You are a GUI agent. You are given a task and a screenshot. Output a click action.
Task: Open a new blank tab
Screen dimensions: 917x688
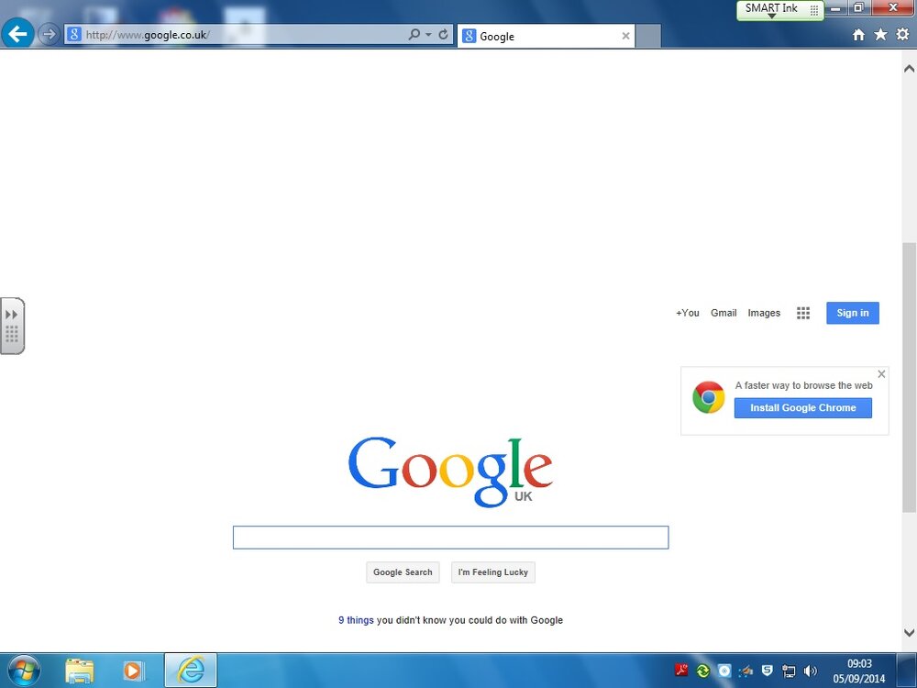648,37
